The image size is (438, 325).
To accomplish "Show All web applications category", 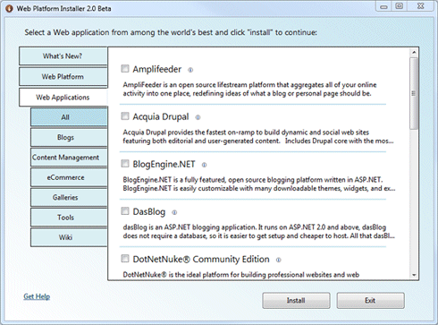I will [69, 117].
